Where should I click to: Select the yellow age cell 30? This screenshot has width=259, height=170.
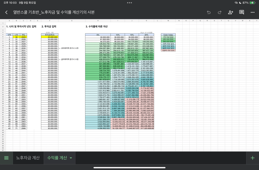[16, 37]
